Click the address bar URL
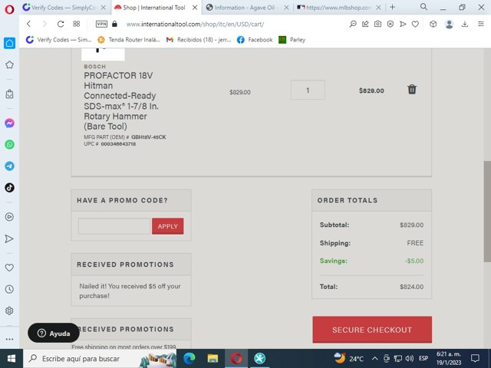Viewport: 491px width, 368px height. click(x=195, y=24)
